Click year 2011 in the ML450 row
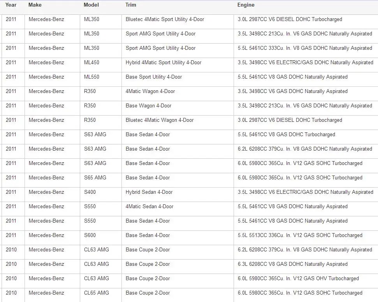 11,62
